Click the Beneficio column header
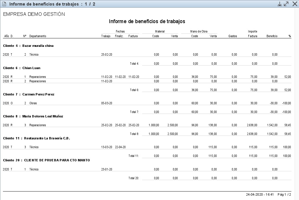The width and height of the screenshot is (299, 200). coord(272,36)
